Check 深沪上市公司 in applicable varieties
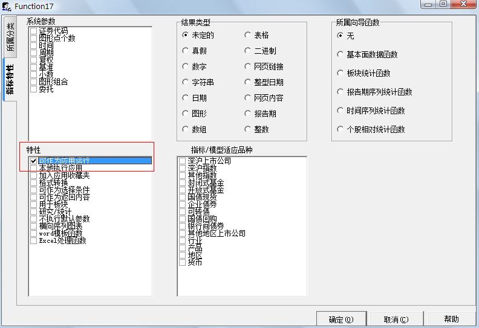The image size is (479, 328). (182, 161)
